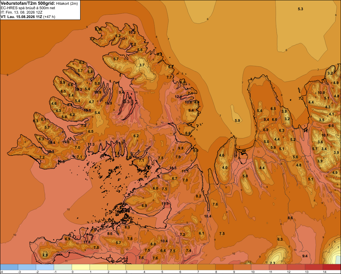Click the 10.2 label at the northern peninsula tip

(132, 33)
